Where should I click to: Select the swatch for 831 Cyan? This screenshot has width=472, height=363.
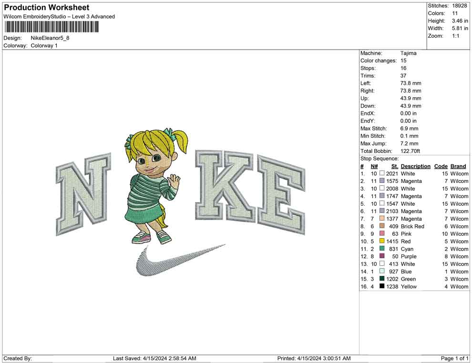[x=382, y=248]
